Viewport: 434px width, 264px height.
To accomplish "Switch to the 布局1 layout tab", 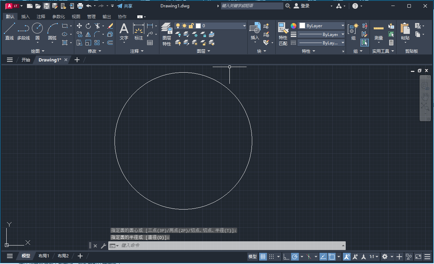I will tap(44, 256).
